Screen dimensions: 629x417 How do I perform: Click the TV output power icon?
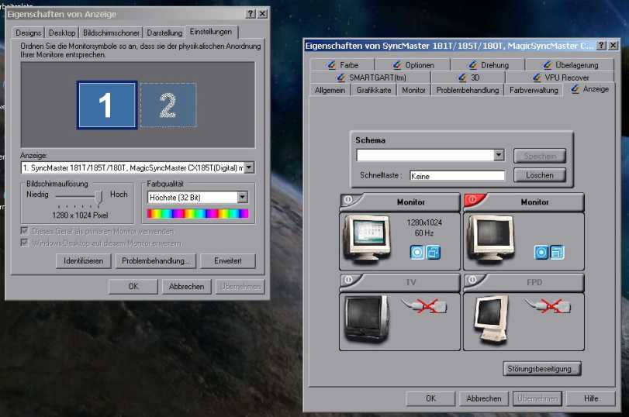pos(348,281)
